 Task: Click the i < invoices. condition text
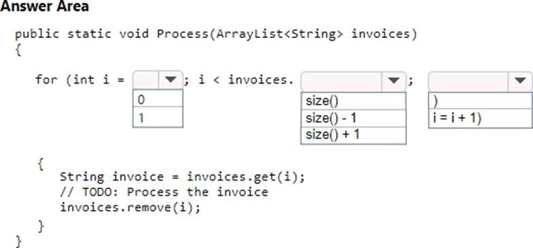click(x=246, y=80)
